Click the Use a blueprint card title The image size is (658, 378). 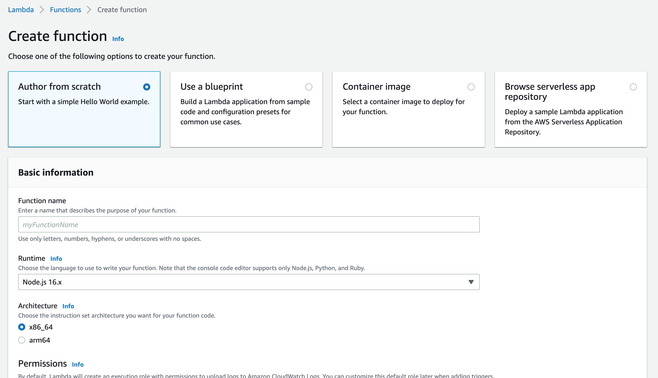211,86
